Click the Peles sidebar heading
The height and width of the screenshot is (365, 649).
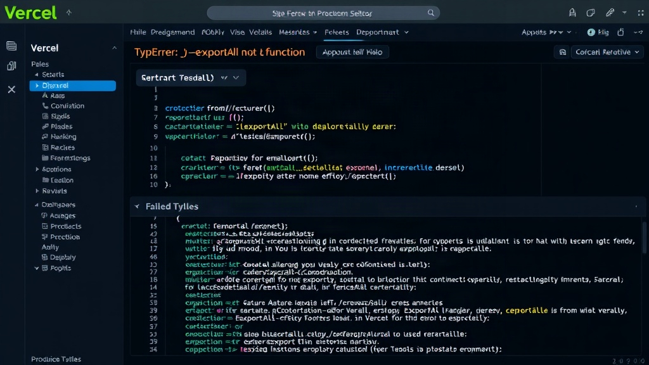(40, 64)
